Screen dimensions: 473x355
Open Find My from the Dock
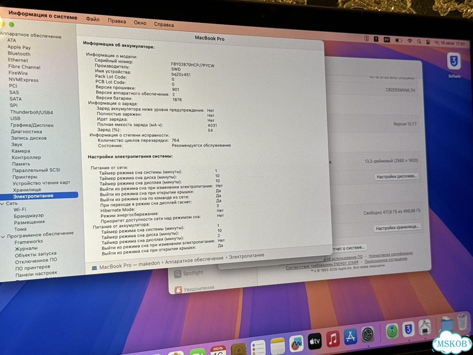pos(392,331)
